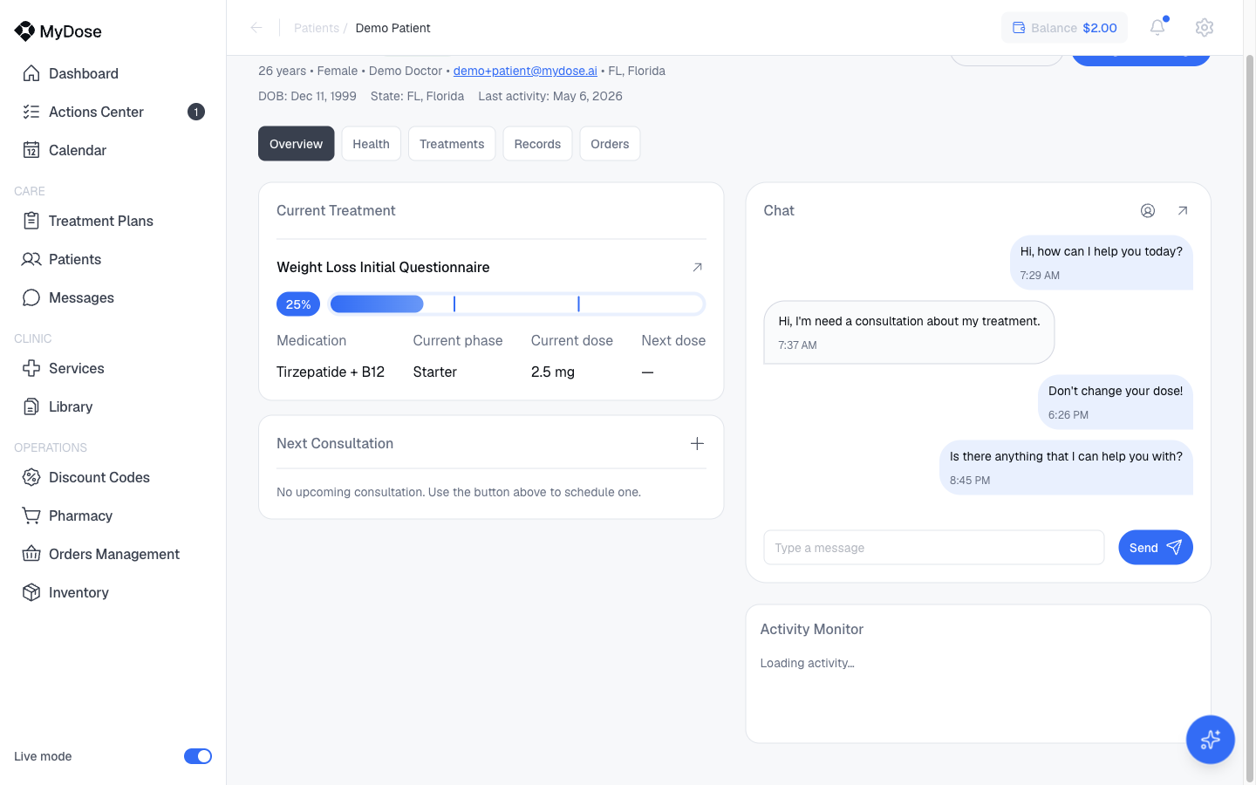Click the Activity Monitor heading
This screenshot has height=785, width=1256.
tap(811, 629)
